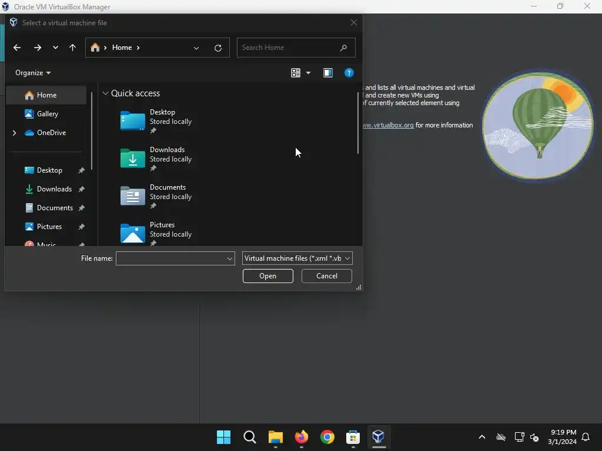Open pinned Documents in sidebar

pyautogui.click(x=55, y=208)
